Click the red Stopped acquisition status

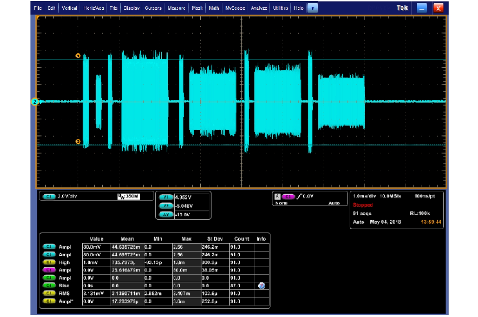[363, 205]
